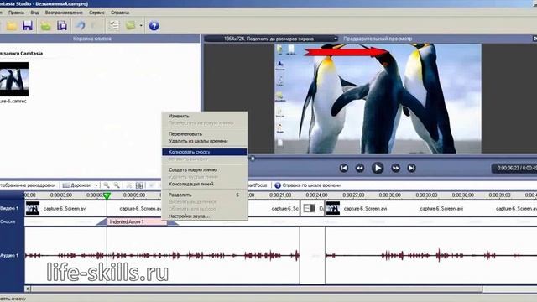Jump to the end of the preview
Image resolution: width=537 pixels, height=302 pixels.
pos(411,168)
